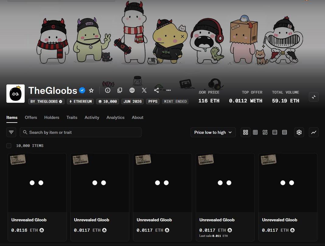The width and height of the screenshot is (325, 246).
Task: Open the website globe icon
Action: 132,90
